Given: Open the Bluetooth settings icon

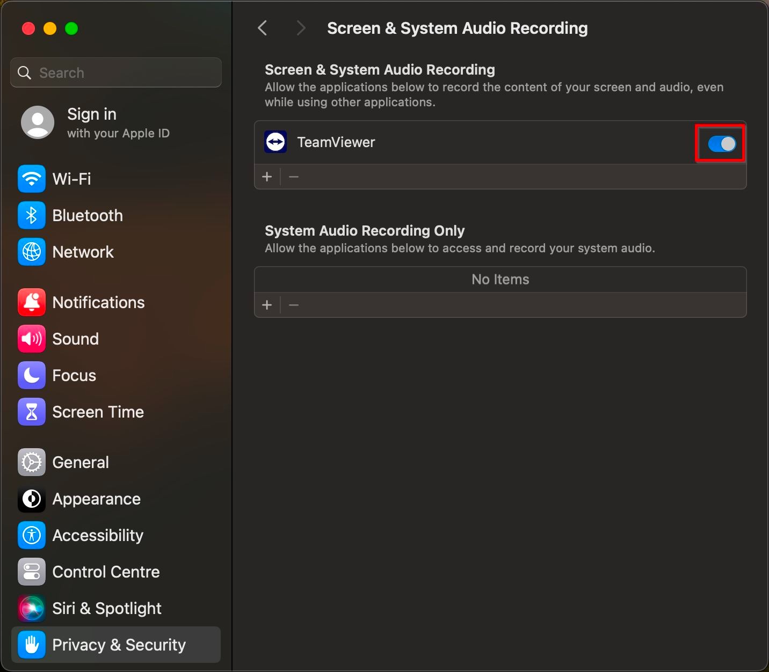Looking at the screenshot, I should point(32,215).
